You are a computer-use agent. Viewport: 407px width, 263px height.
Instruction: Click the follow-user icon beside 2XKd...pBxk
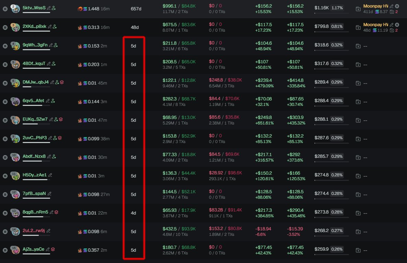55,26
